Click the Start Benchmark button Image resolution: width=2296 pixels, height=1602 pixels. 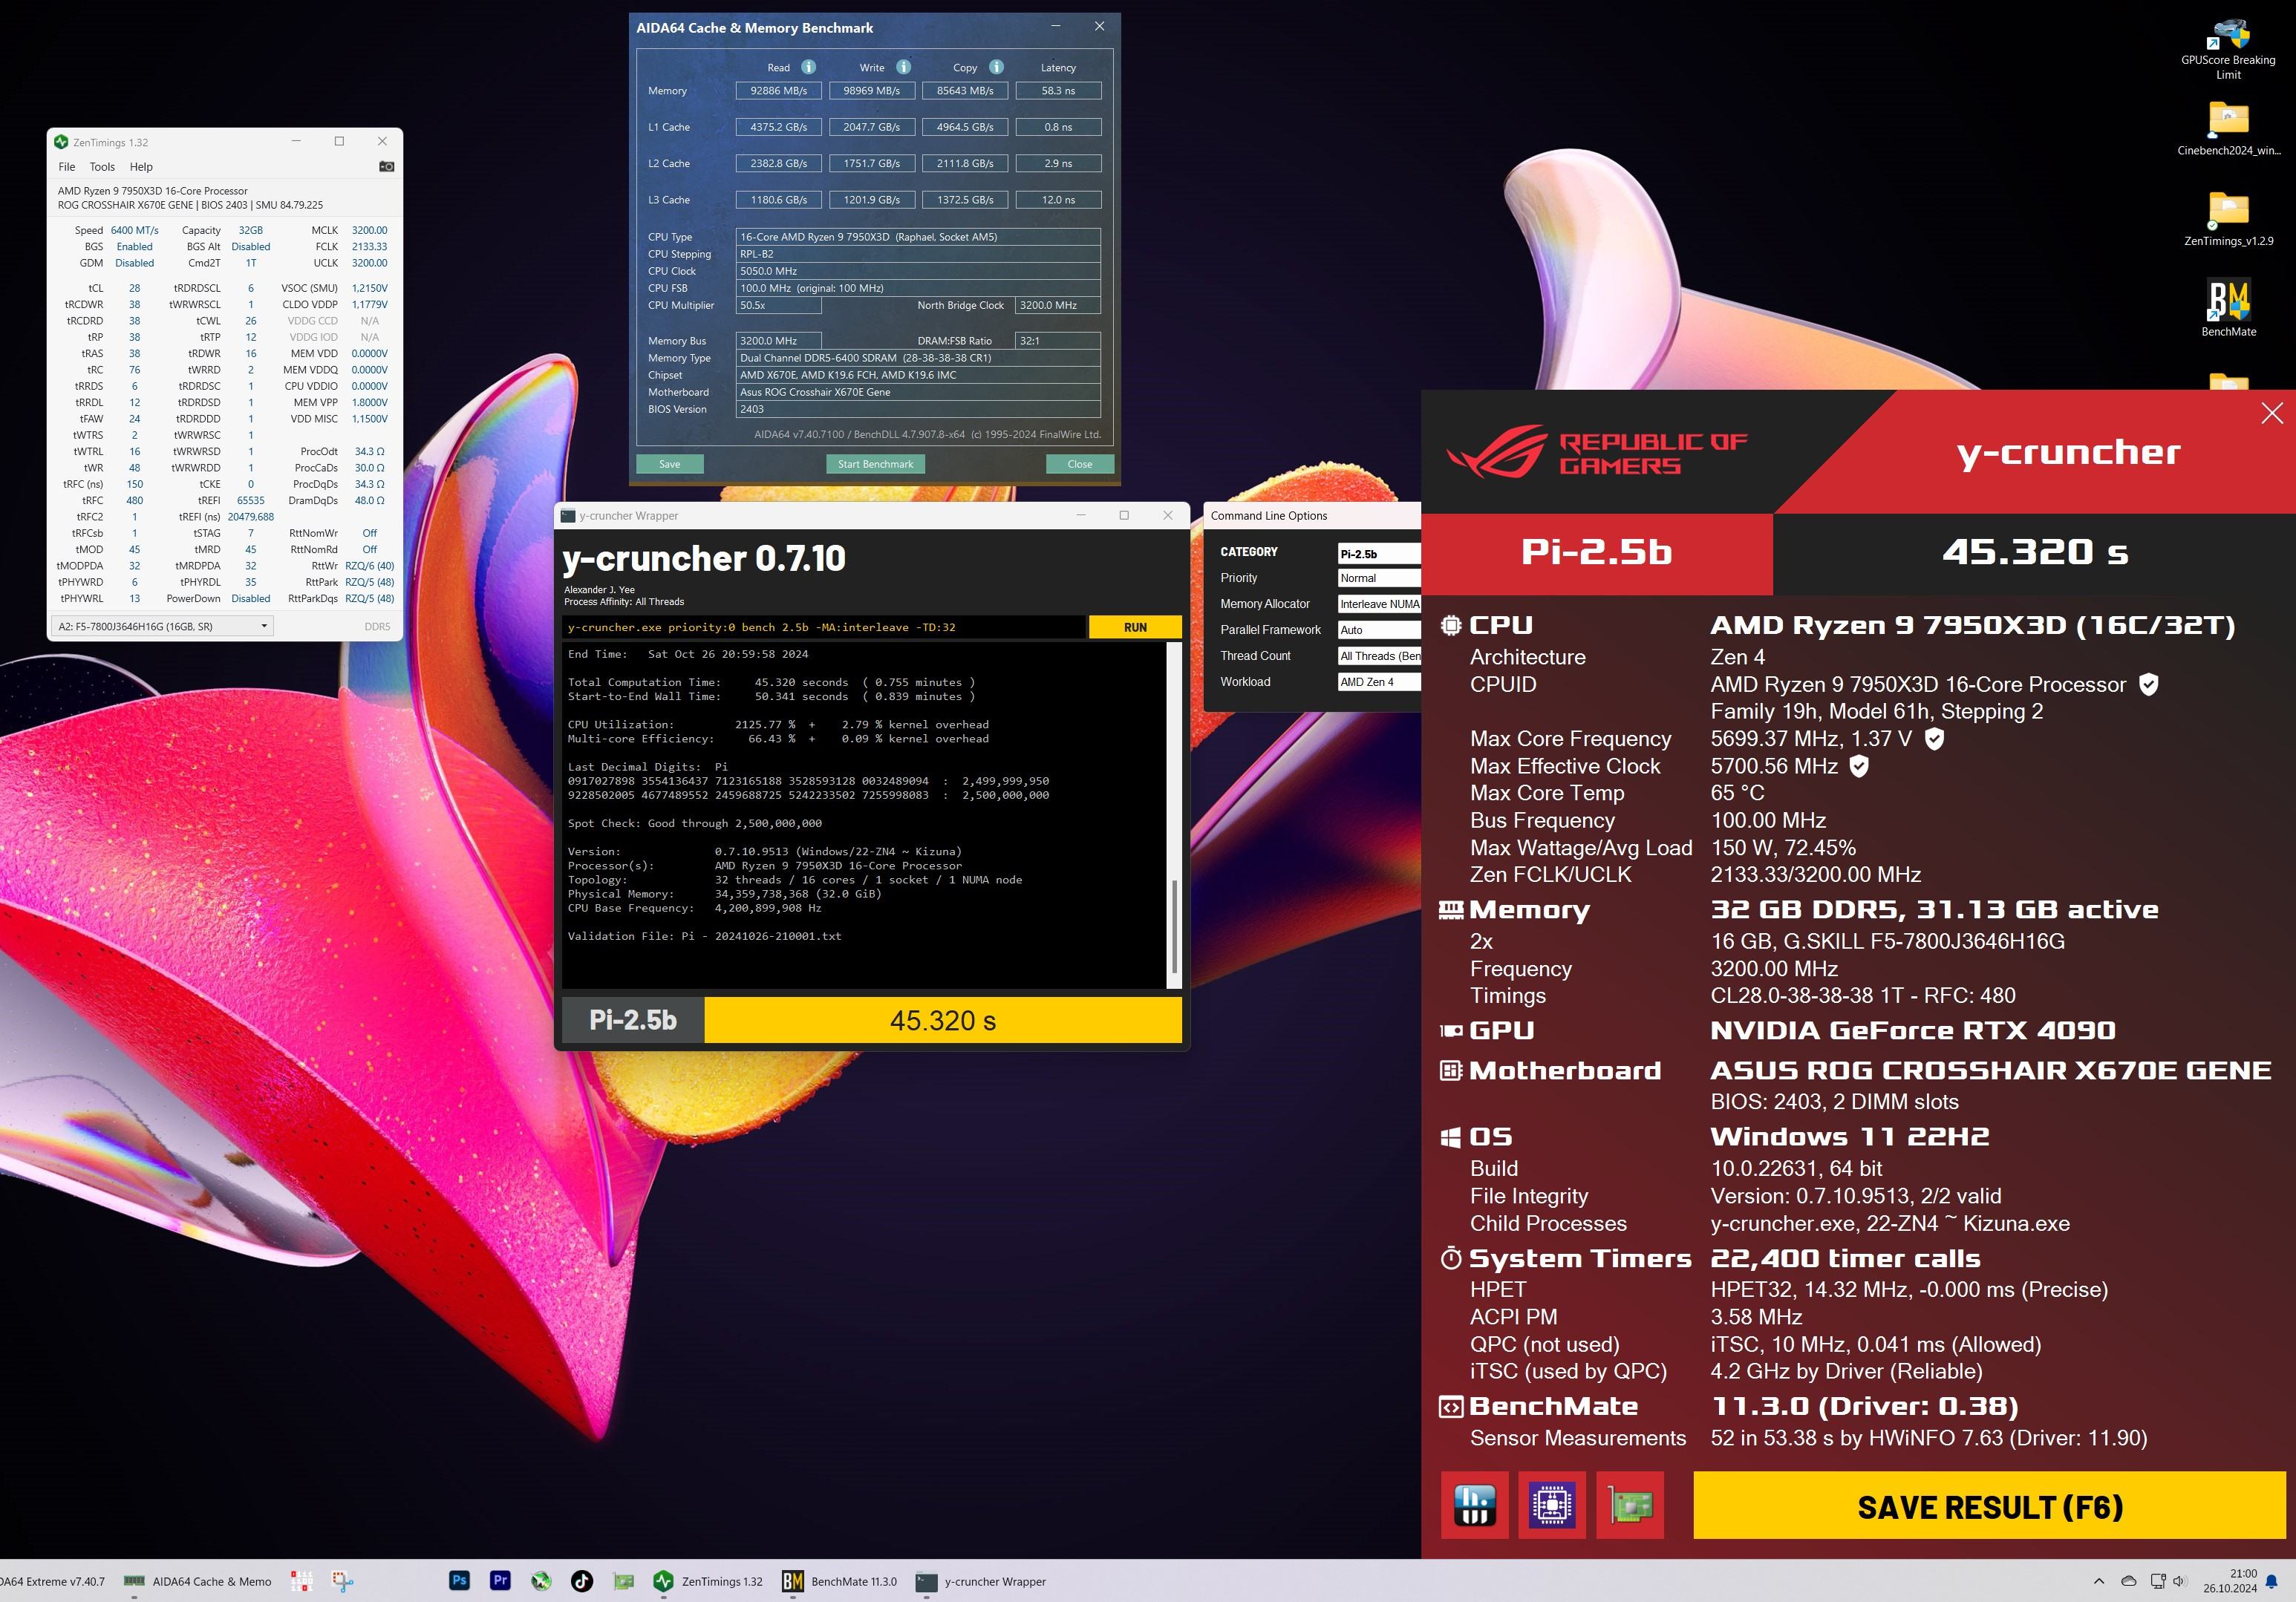(875, 464)
